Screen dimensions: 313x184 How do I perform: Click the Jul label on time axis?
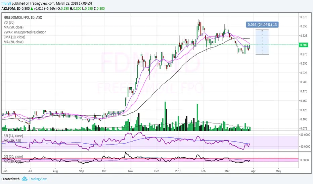pos(30,171)
